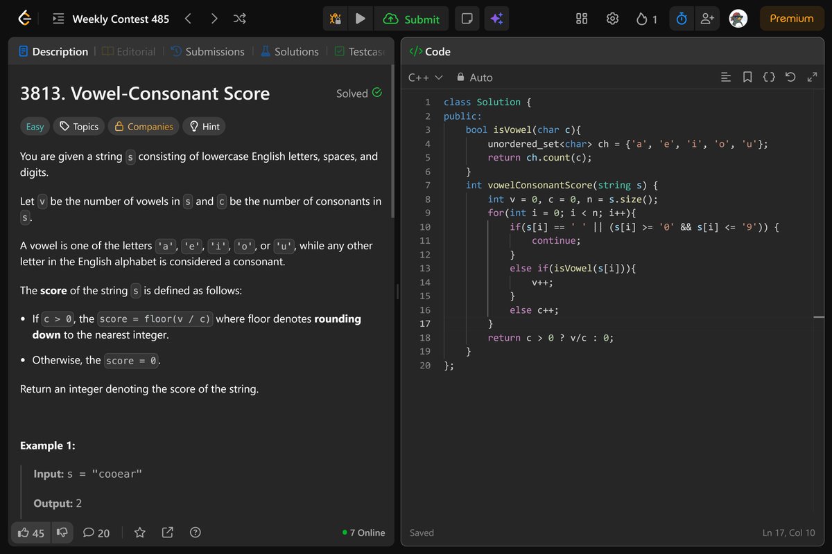This screenshot has height=554, width=832.
Task: Click the 7 Online indicator
Action: click(364, 533)
